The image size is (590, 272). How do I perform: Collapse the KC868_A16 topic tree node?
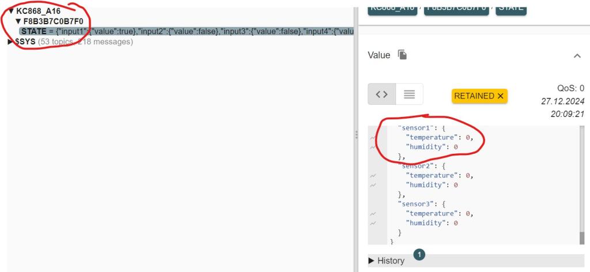[x=11, y=10]
